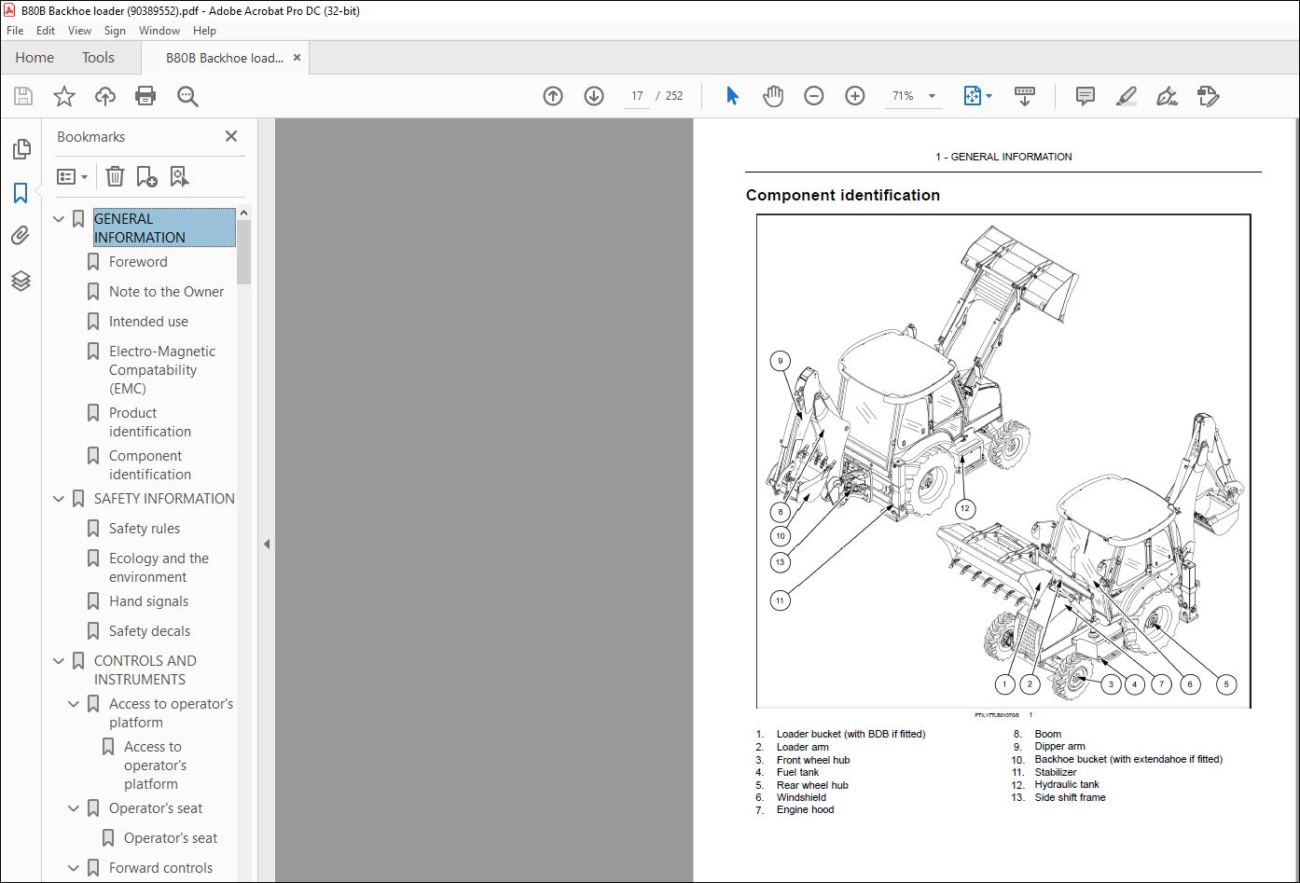Add a comment sticky note
The image size is (1300, 883).
click(1085, 96)
